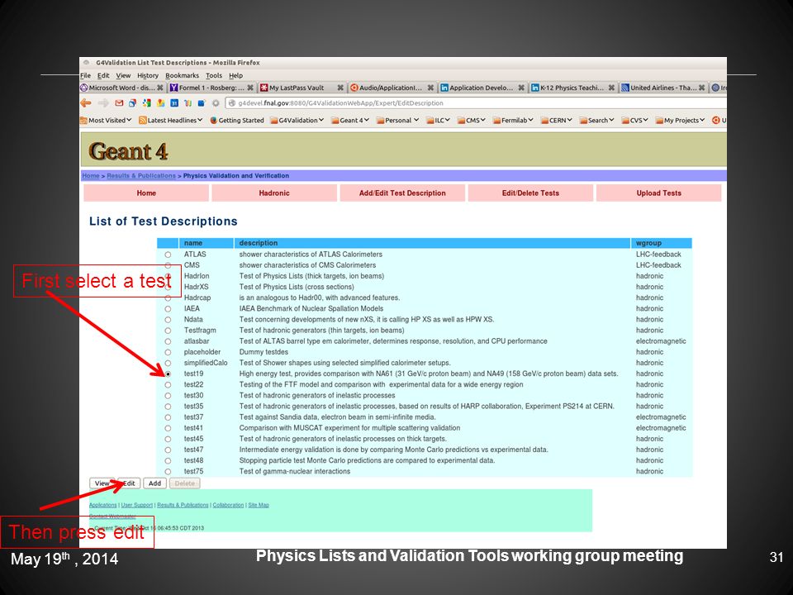Viewport: 793px width, 595px height.
Task: Select the atlasbar radio button
Action: [168, 341]
